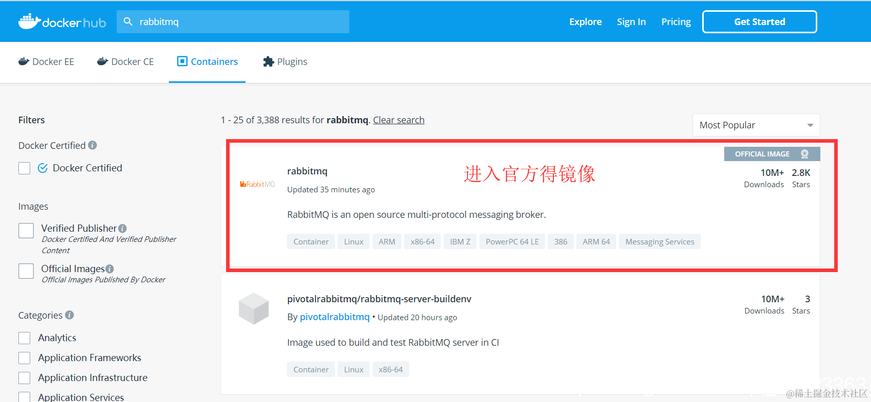Click the Docker Certified checkmark badge icon
This screenshot has height=402, width=871.
[x=43, y=168]
